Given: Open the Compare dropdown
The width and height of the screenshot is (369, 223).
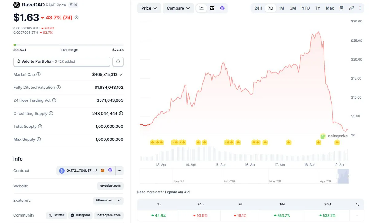Looking at the screenshot, I should (x=178, y=8).
